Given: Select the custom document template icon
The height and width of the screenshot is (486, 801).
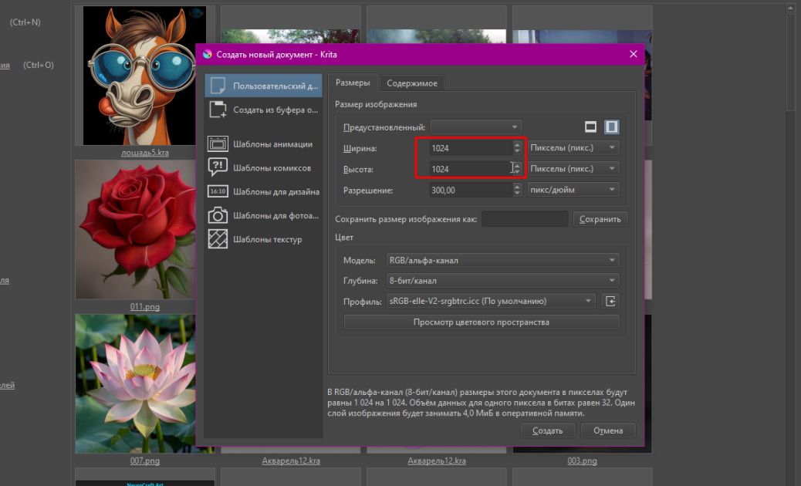Looking at the screenshot, I should tap(218, 86).
